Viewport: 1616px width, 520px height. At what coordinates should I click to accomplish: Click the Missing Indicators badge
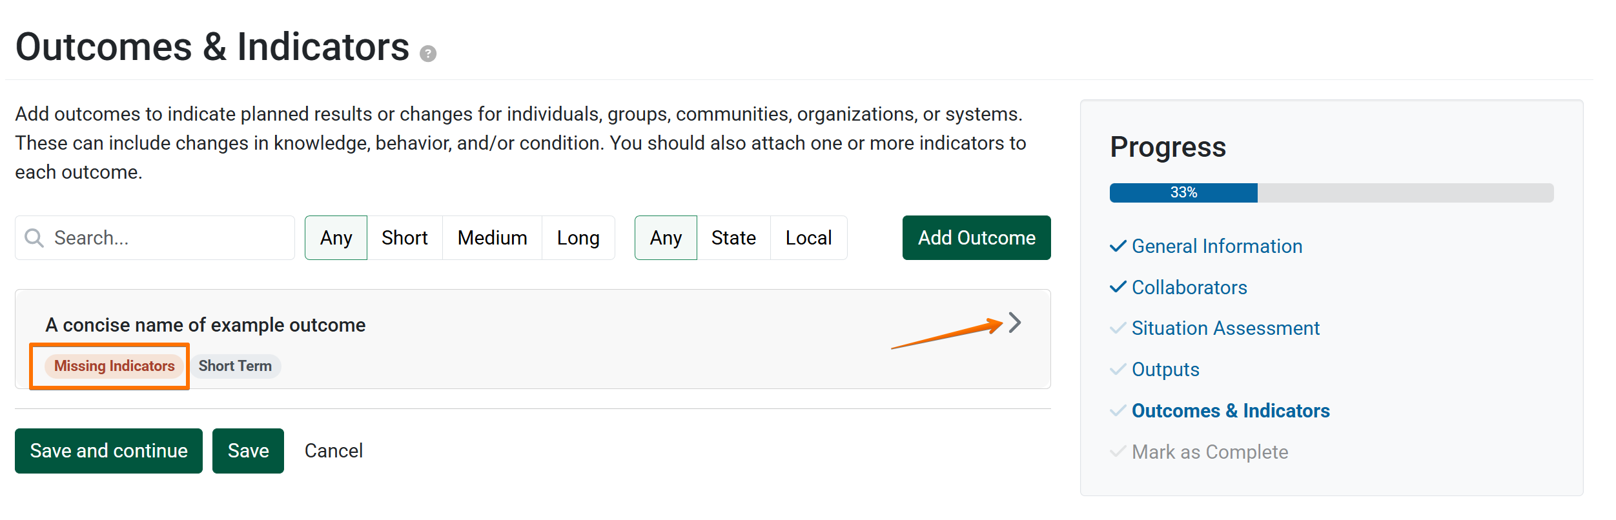tap(114, 366)
